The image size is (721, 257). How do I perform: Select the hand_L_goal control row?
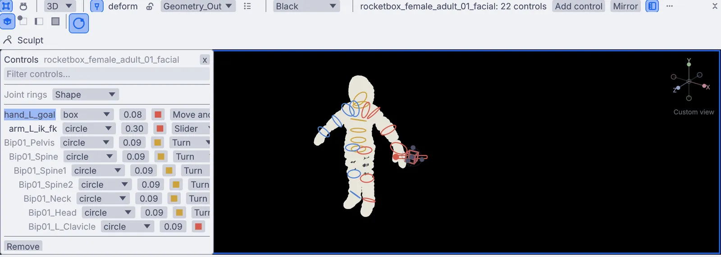tap(30, 115)
